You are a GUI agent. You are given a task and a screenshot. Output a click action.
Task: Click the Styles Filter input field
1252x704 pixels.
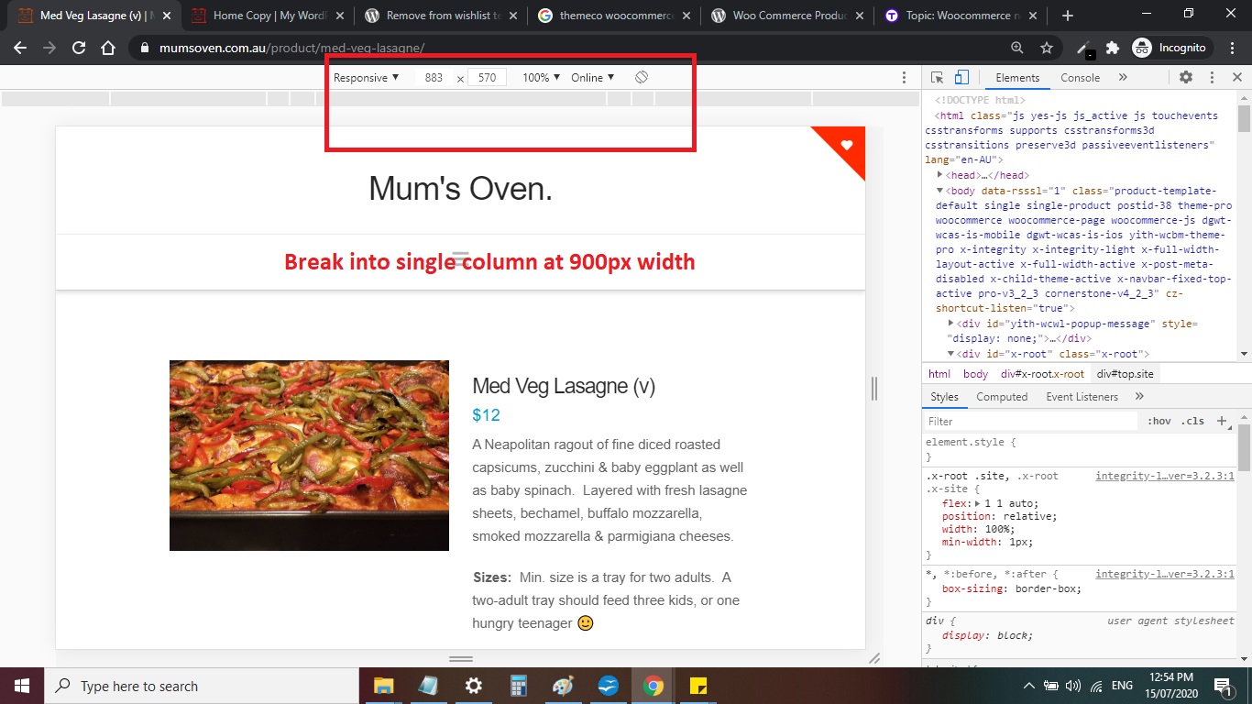click(x=1031, y=421)
